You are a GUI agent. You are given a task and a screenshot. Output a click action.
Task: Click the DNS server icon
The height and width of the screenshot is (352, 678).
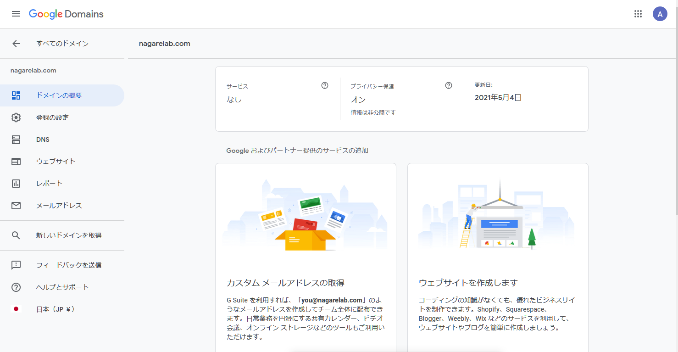point(16,140)
